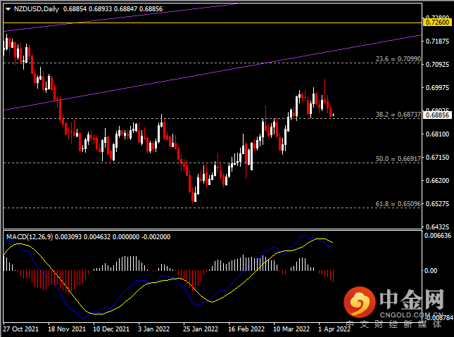Click the 10 Mar 2022 date label

[291, 329]
